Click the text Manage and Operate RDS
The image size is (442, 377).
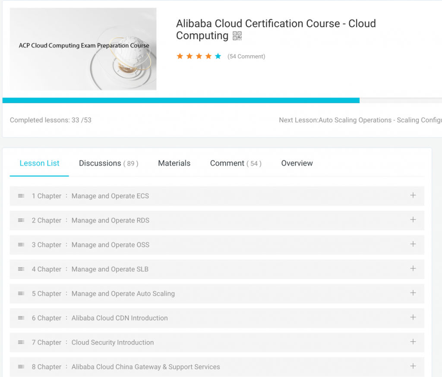pos(110,220)
